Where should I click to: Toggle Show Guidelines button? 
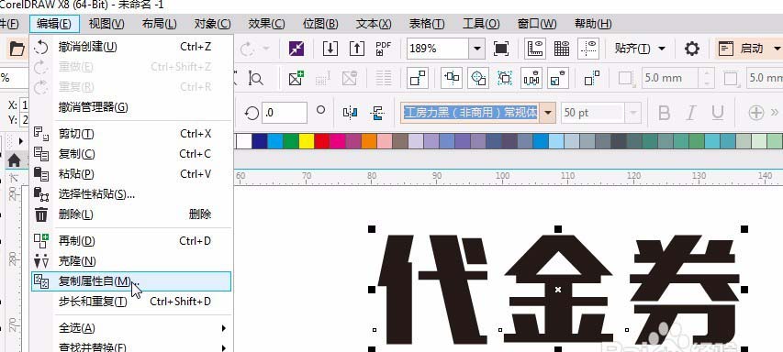(x=588, y=49)
